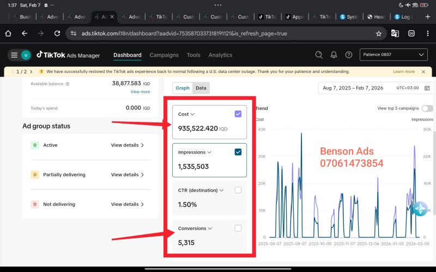Check the CTR (destination) checkbox

pyautogui.click(x=238, y=190)
